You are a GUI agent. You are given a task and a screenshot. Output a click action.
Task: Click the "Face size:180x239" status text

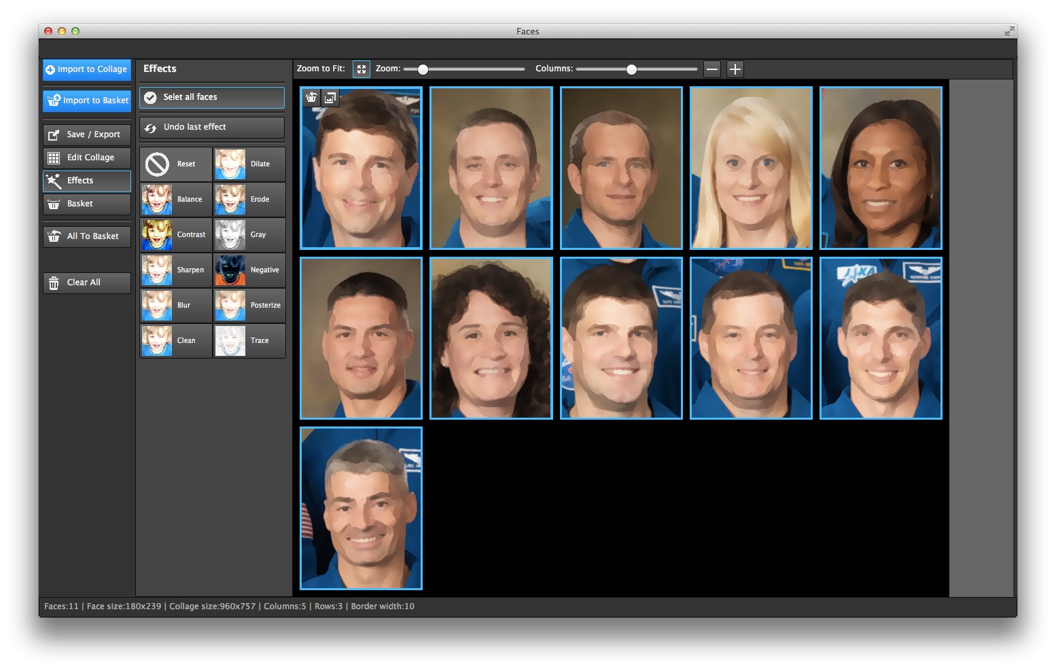[124, 606]
